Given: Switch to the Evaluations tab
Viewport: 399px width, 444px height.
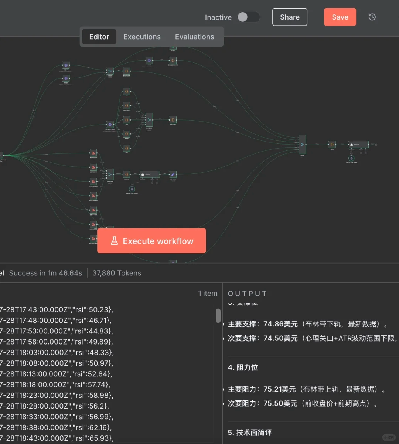Looking at the screenshot, I should pos(194,37).
